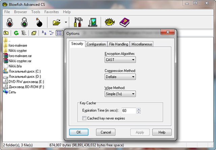Click the exit door toolbar icon
This screenshot has height=150, width=216.
pyautogui.click(x=93, y=22)
